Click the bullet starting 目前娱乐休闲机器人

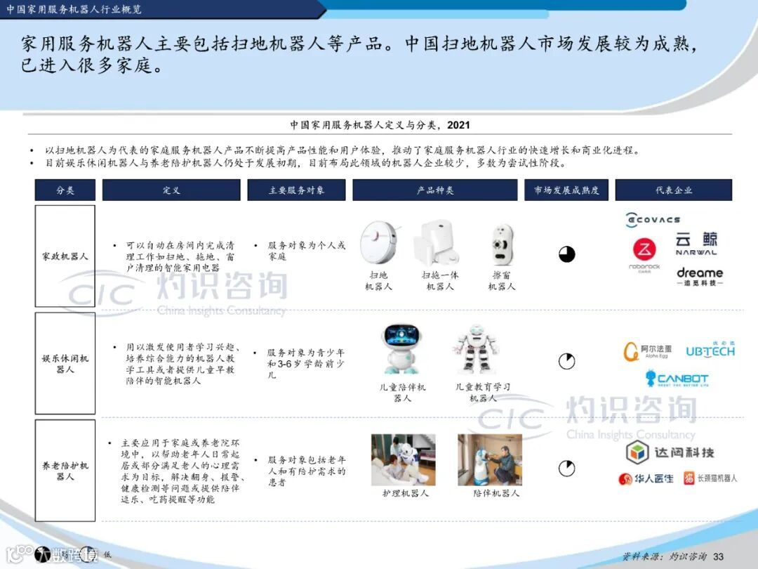pos(305,163)
